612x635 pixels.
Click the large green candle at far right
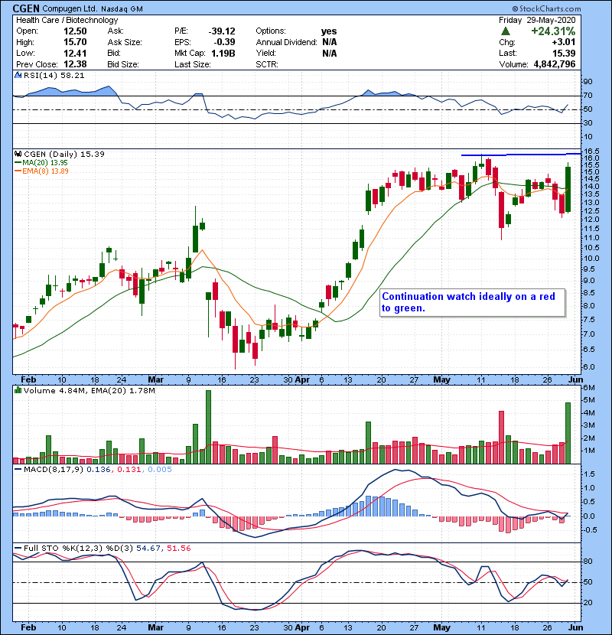pyautogui.click(x=568, y=188)
